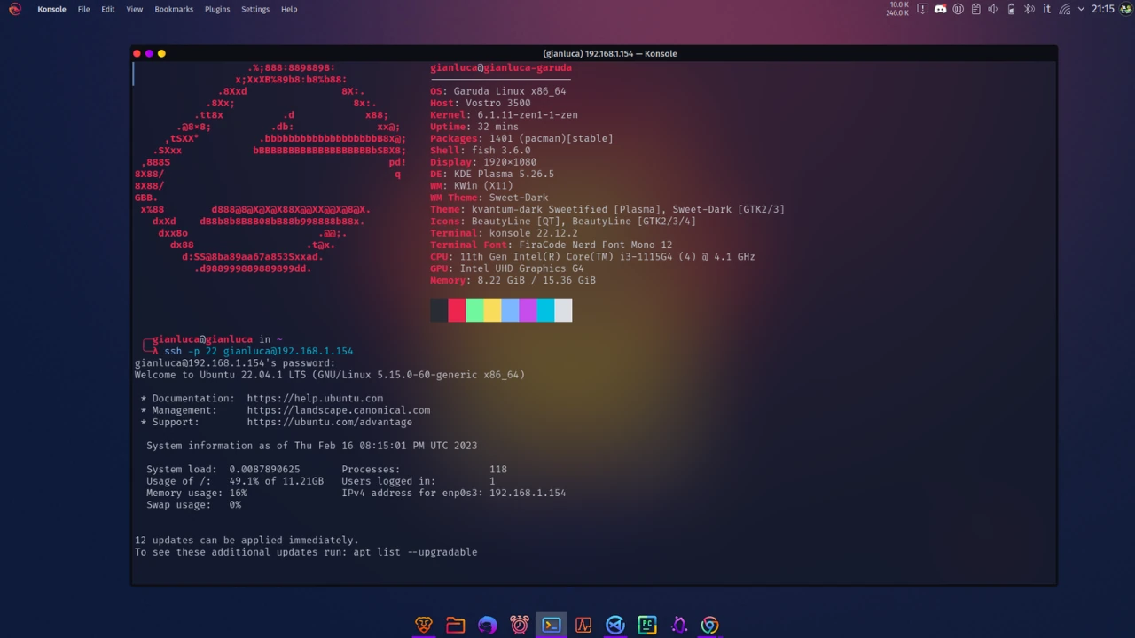Toggle Bluetooth from the system tray
The image size is (1135, 638).
[x=1027, y=9]
